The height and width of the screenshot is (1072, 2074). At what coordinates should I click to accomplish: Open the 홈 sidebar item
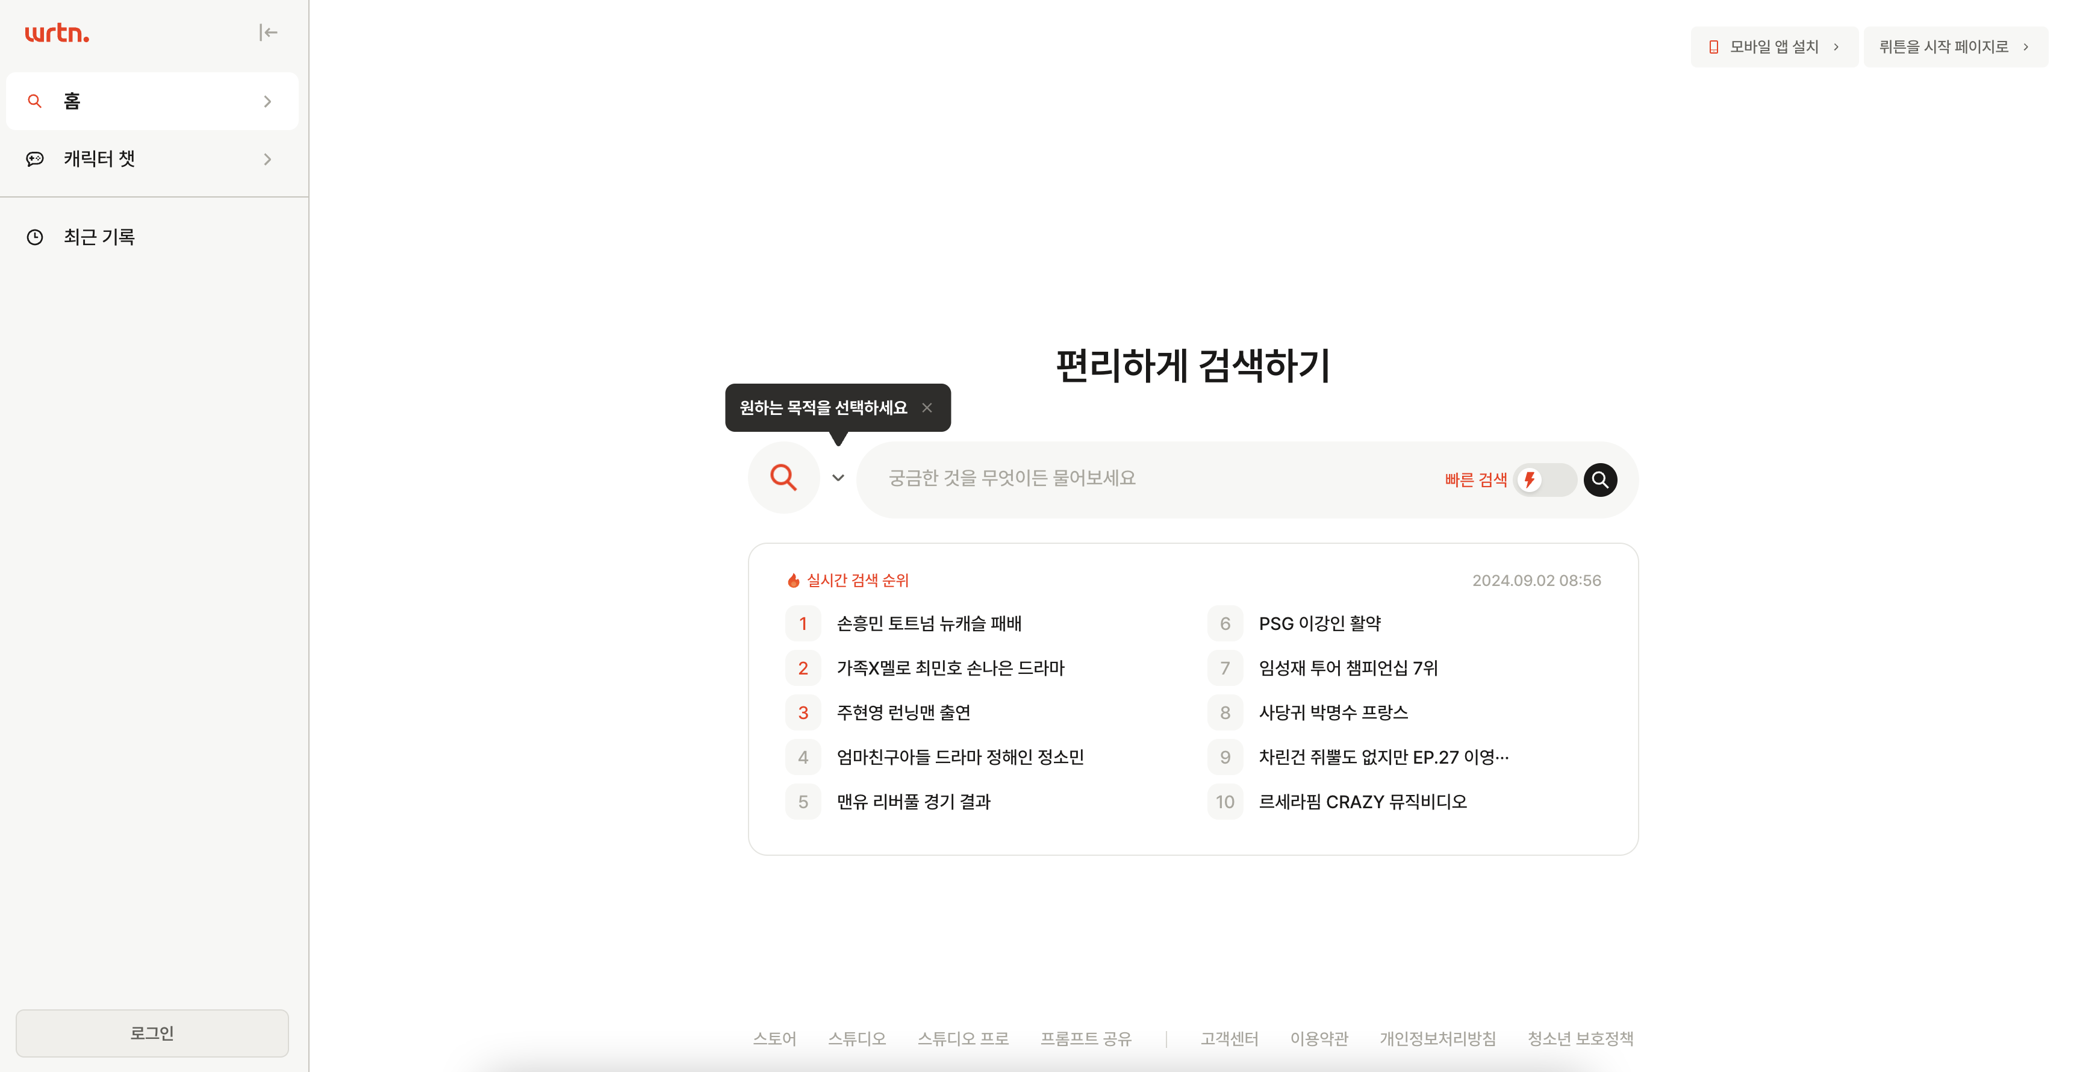tap(72, 102)
